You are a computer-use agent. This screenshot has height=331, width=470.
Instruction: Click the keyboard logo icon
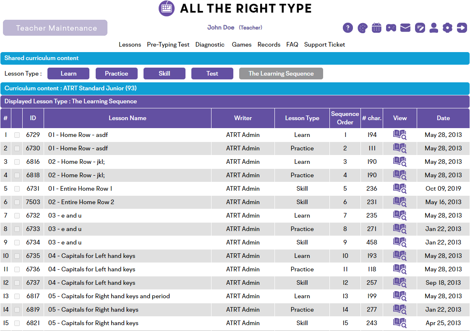pyautogui.click(x=167, y=8)
